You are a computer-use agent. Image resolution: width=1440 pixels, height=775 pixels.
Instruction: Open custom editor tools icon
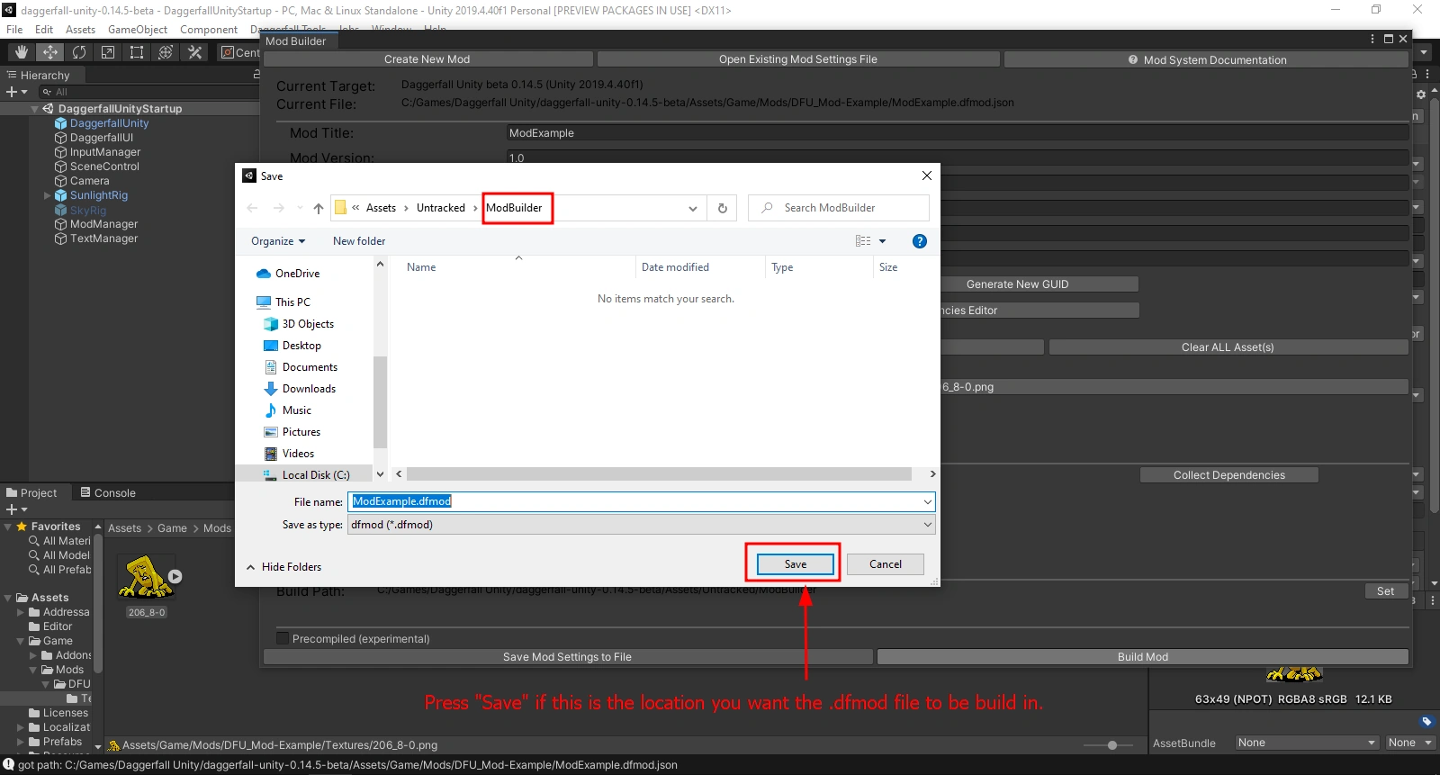[x=194, y=52]
